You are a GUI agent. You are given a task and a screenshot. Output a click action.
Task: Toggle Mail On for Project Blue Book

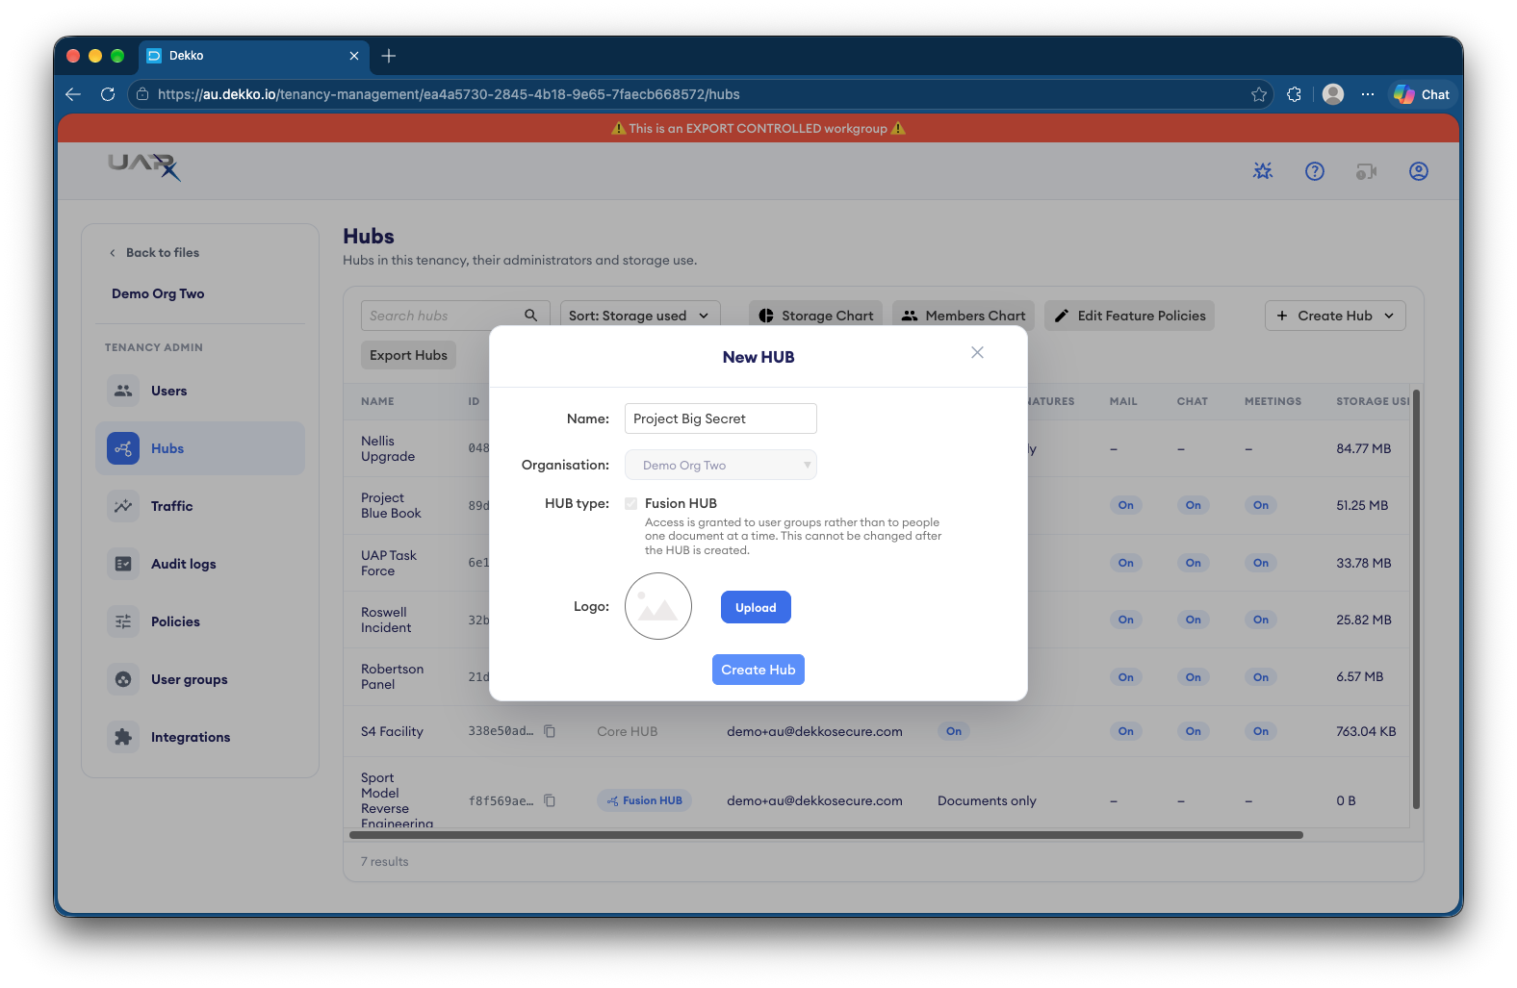[x=1126, y=505]
